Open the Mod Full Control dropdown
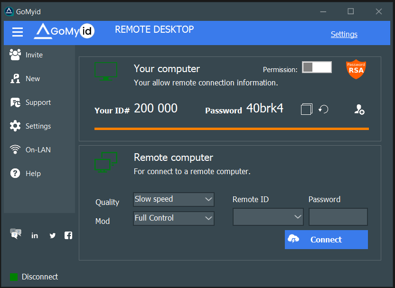 click(x=173, y=218)
